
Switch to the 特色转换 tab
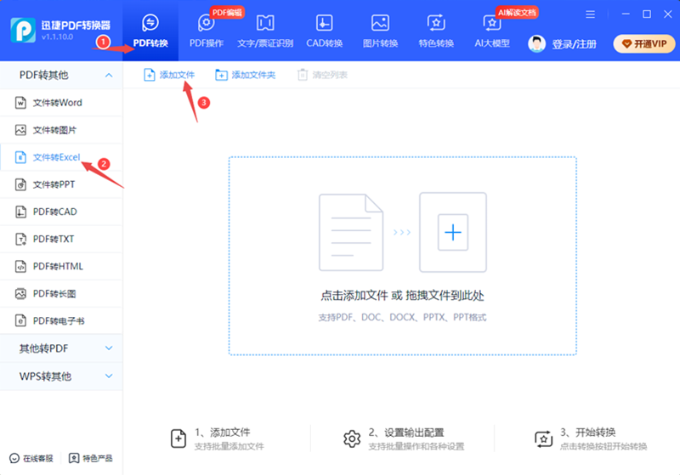[436, 31]
